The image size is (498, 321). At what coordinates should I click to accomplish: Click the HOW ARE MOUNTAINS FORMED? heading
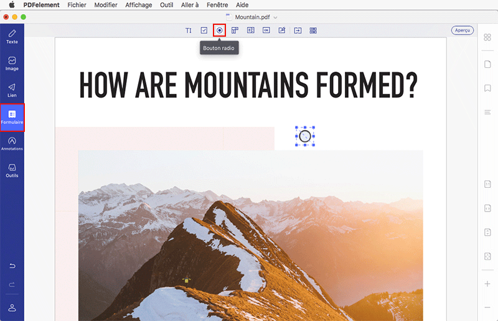pyautogui.click(x=248, y=85)
